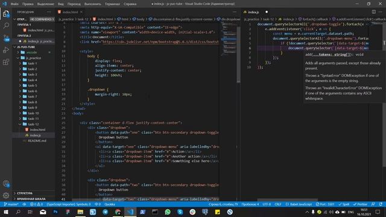Image resolution: width=386 pixels, height=217 pixels.
Task: Open the Run and Debug view
Action: point(6,50)
